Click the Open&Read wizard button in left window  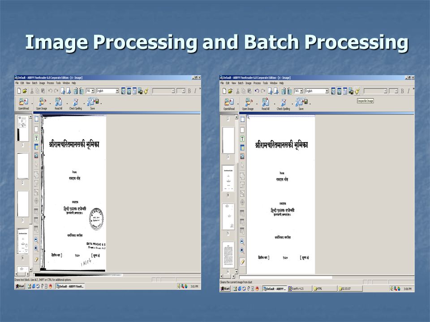coord(23,104)
